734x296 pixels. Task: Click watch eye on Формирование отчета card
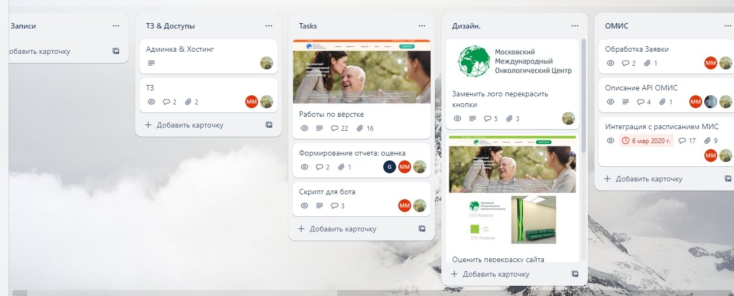[304, 167]
